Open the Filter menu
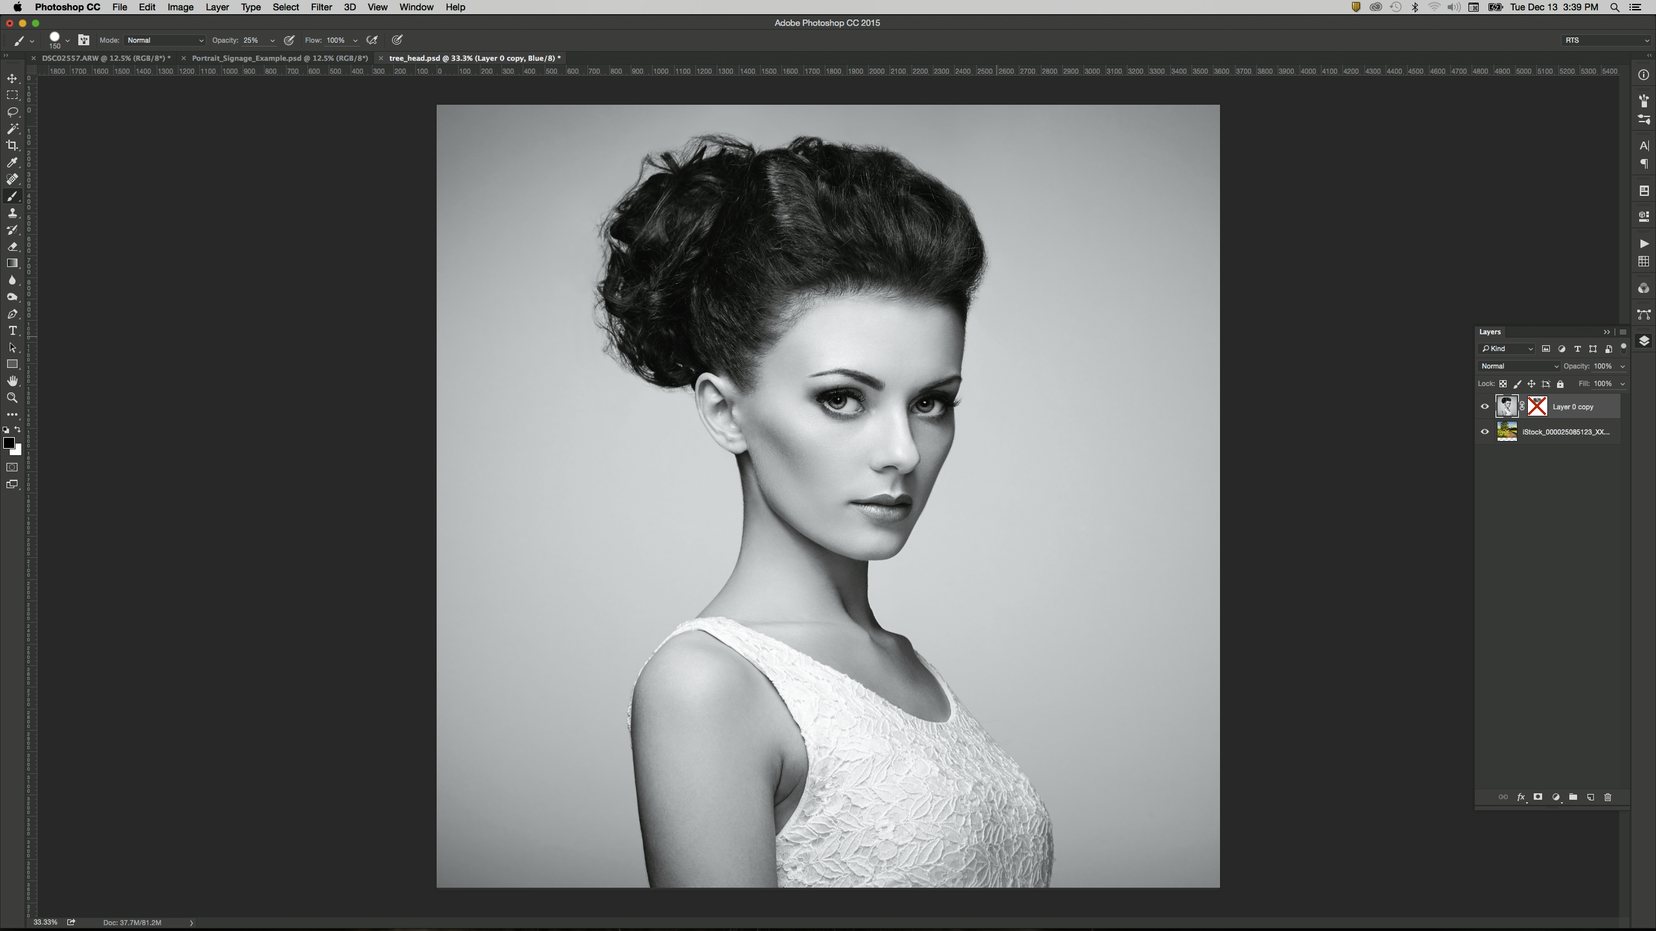 coord(321,7)
